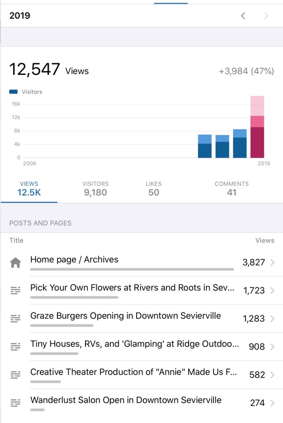The height and width of the screenshot is (423, 283).
Task: Open chevron for the 908 views row
Action: tap(272, 347)
